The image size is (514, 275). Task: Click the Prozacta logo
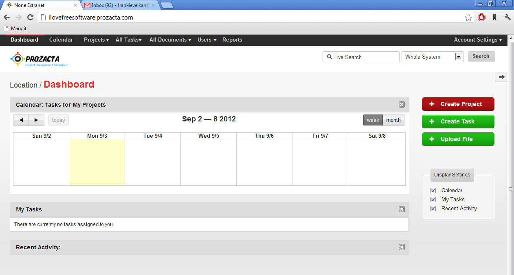(39, 59)
